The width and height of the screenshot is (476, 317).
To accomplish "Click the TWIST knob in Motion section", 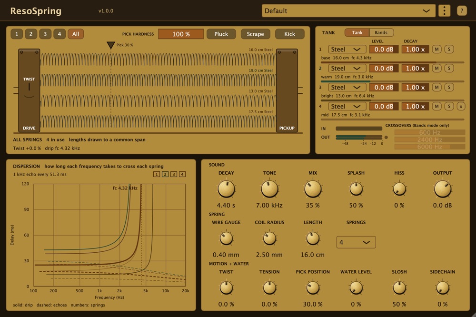I will [x=226, y=288].
